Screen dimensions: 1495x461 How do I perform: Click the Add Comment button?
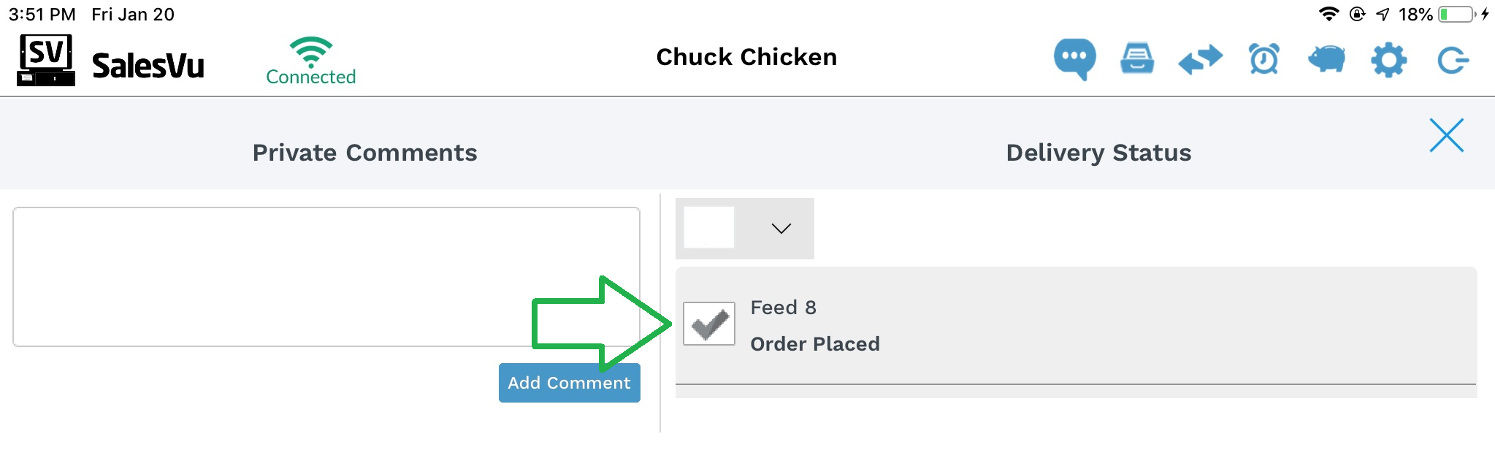570,383
